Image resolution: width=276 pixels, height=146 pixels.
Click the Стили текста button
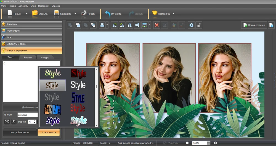pos(49,133)
